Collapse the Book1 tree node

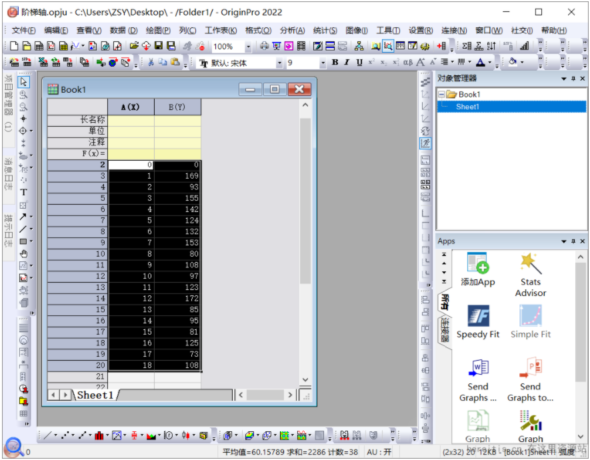point(442,95)
